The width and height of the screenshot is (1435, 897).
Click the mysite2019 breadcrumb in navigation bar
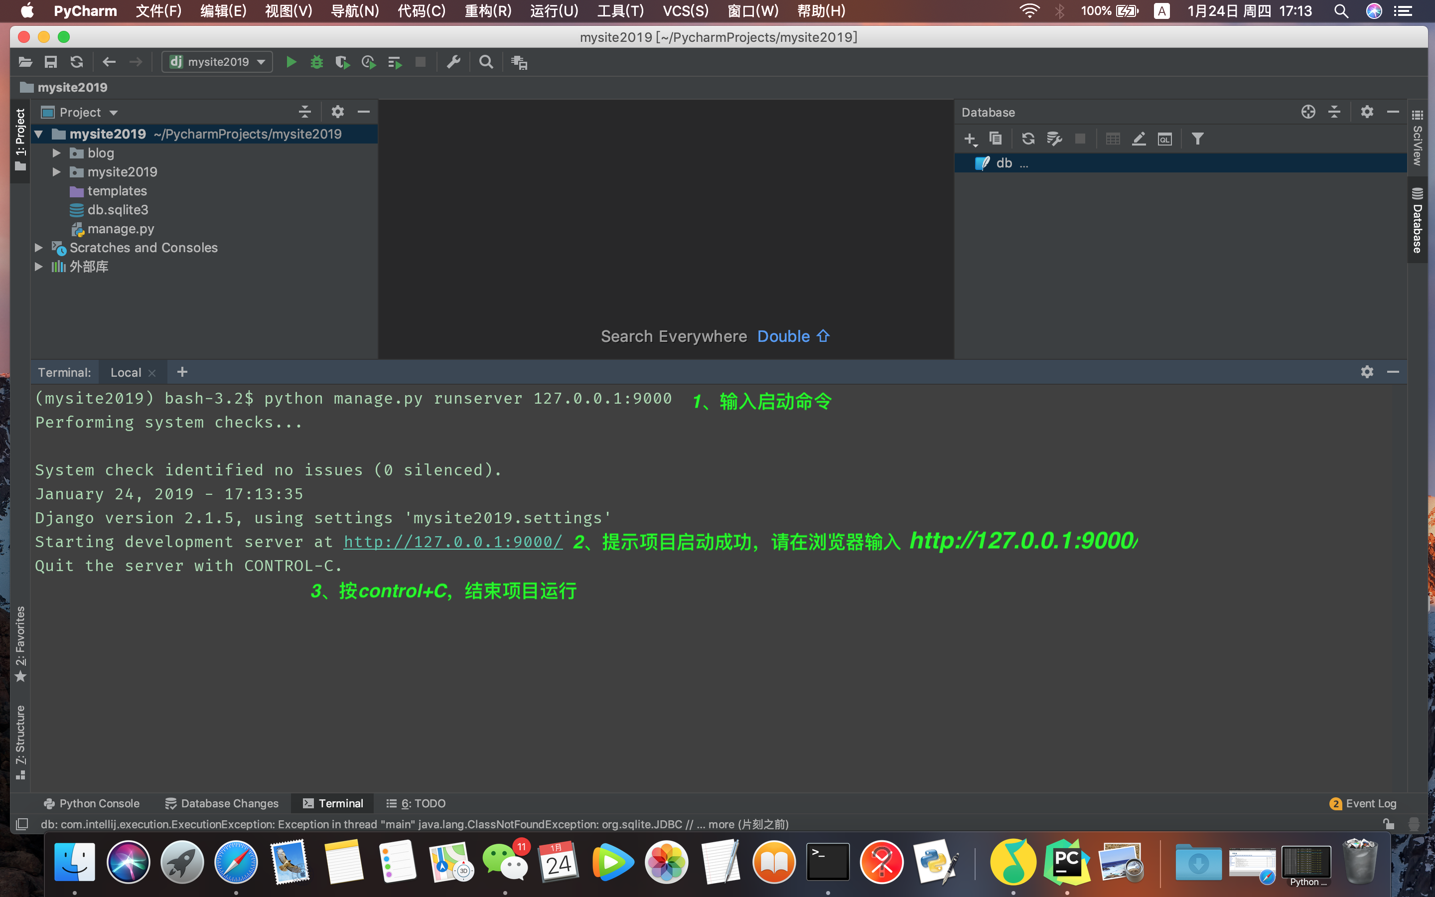click(64, 87)
